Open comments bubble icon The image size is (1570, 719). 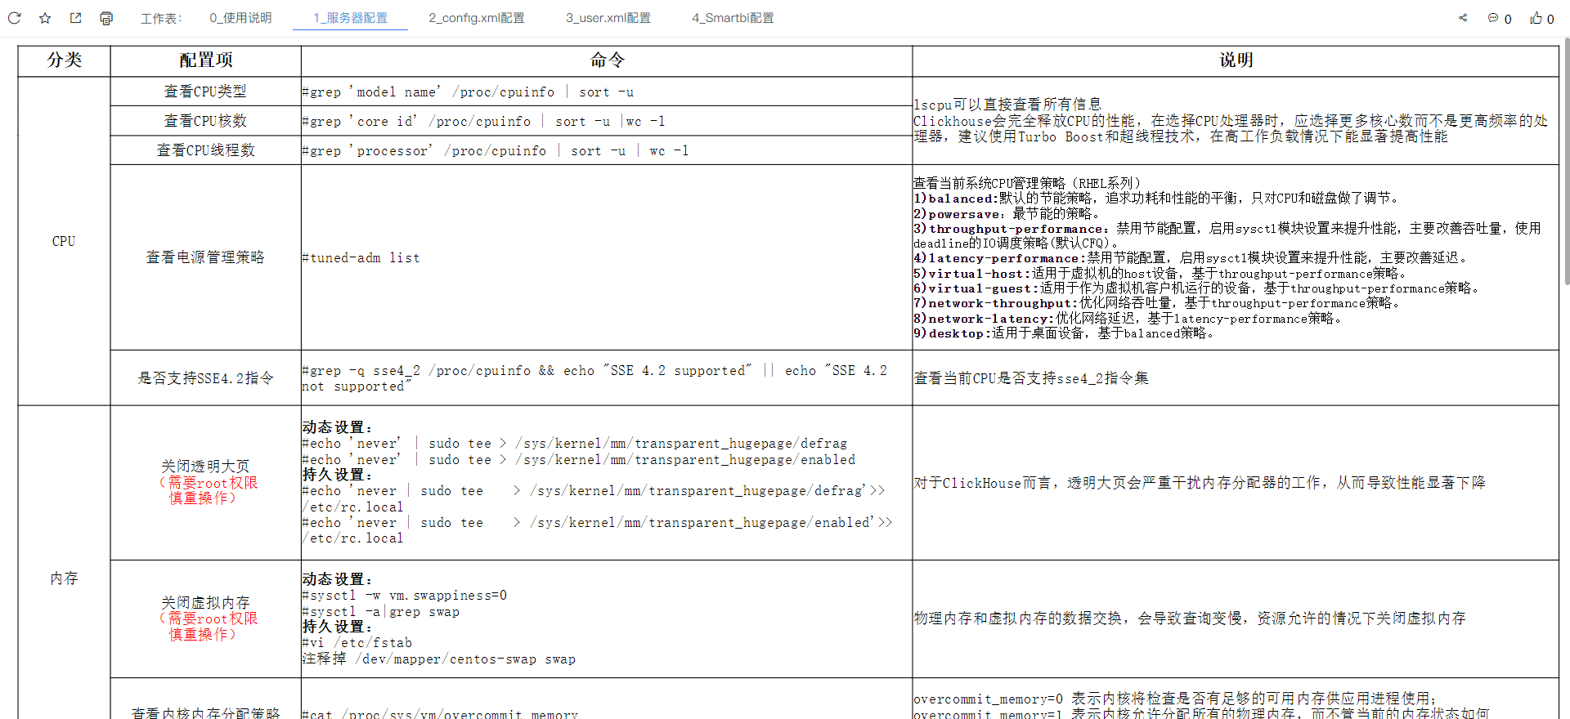click(1493, 18)
